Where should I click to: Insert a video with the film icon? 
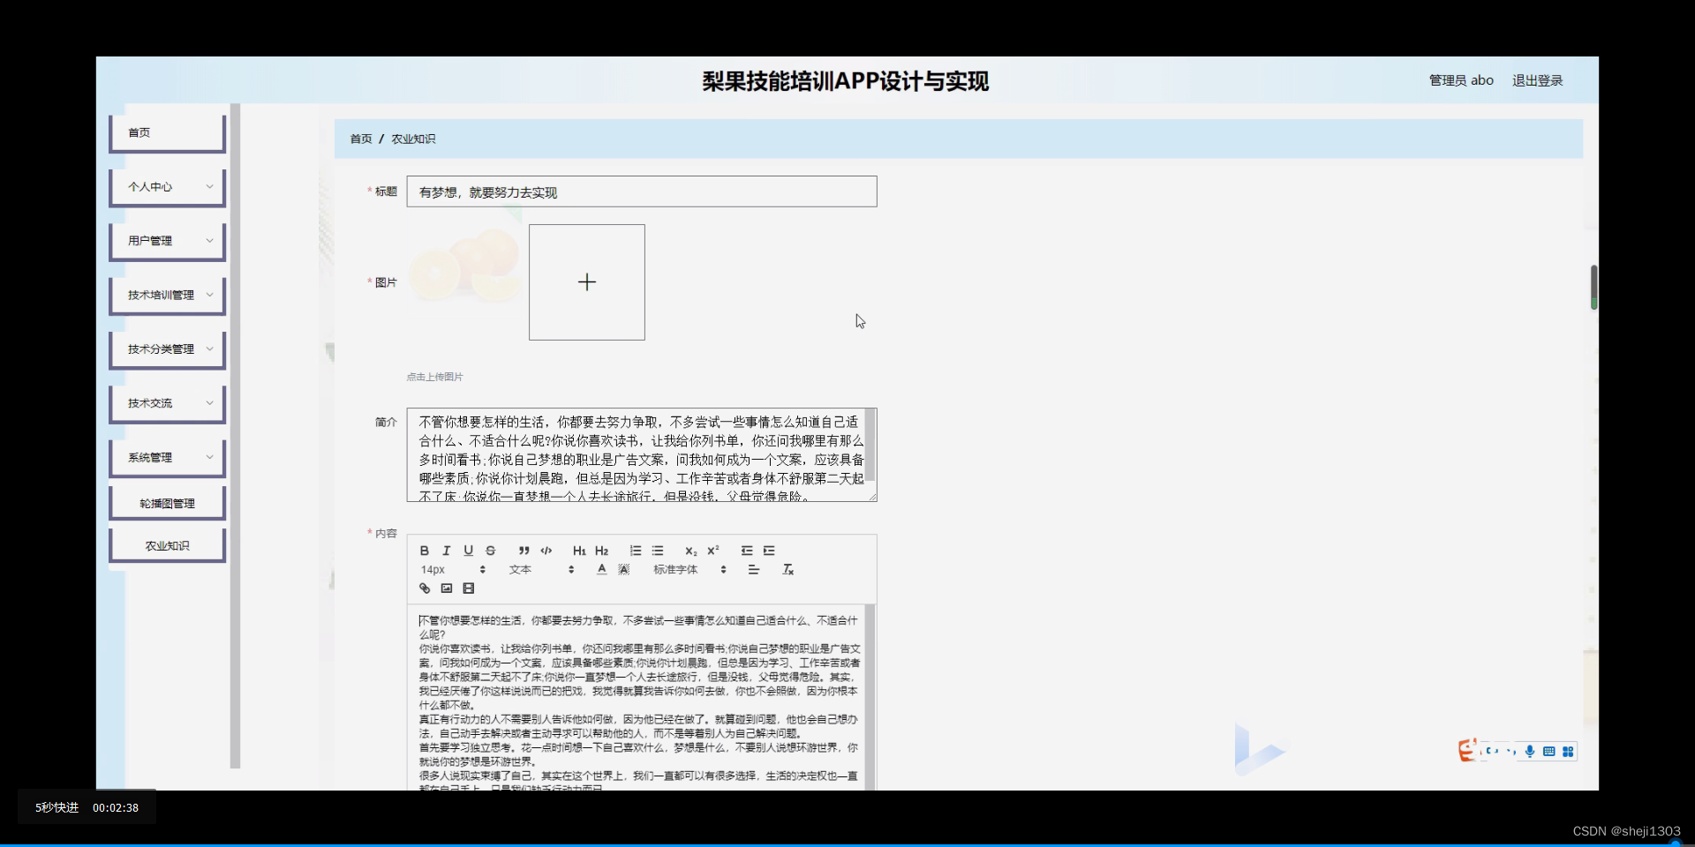click(468, 588)
